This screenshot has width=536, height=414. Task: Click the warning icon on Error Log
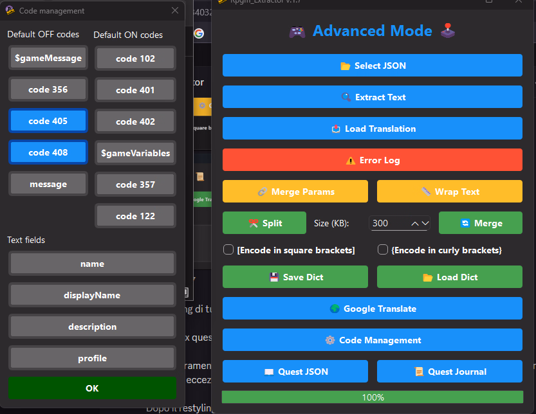tap(350, 160)
